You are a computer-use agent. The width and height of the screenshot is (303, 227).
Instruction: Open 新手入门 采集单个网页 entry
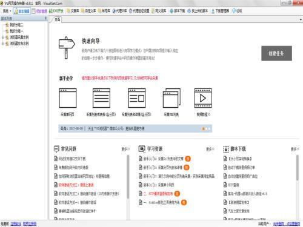(159, 185)
